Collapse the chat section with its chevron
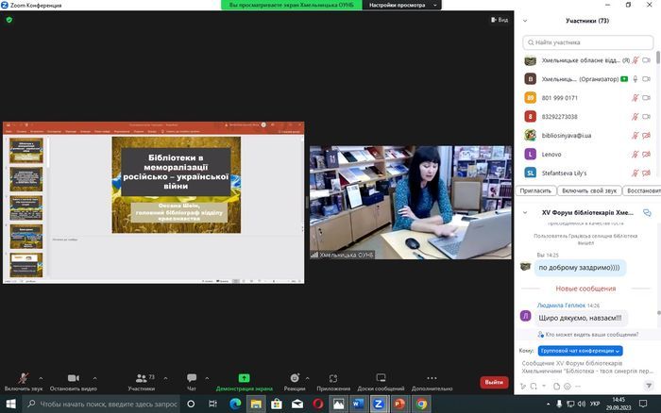 click(526, 213)
